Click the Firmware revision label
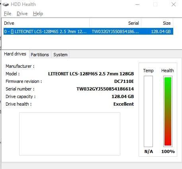The width and height of the screenshot is (182, 169). [24, 81]
